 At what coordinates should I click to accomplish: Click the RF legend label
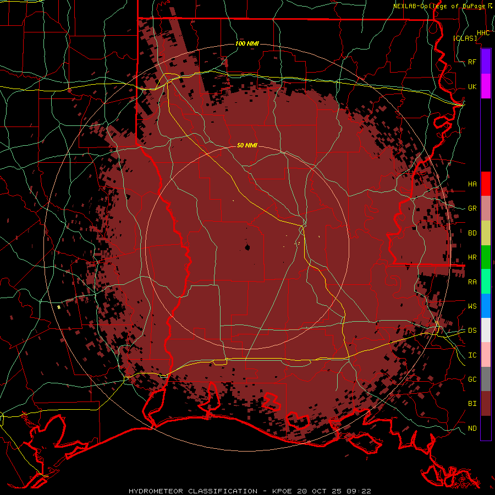tap(472, 62)
